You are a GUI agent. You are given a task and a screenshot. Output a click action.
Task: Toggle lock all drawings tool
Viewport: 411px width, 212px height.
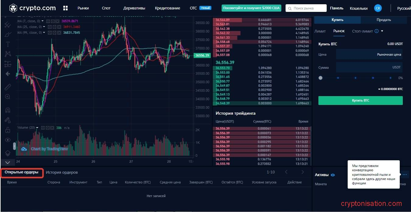(8, 130)
